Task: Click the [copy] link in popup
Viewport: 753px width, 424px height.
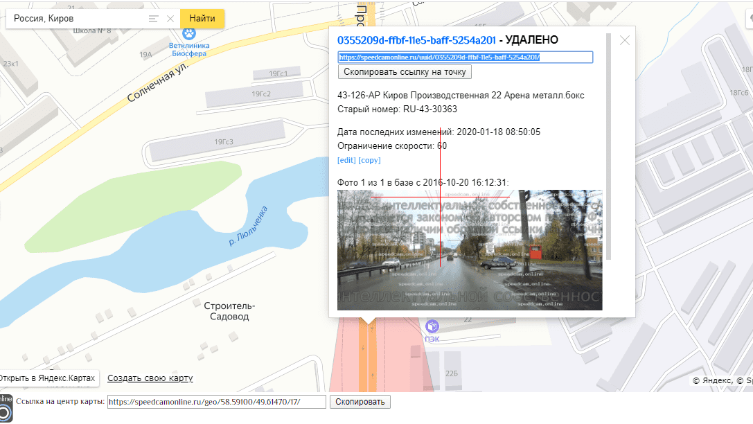Action: (x=369, y=160)
